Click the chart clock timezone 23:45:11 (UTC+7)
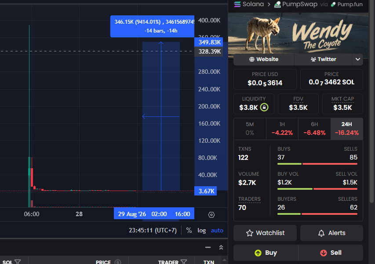Image resolution: width=375 pixels, height=264 pixels. click(153, 230)
